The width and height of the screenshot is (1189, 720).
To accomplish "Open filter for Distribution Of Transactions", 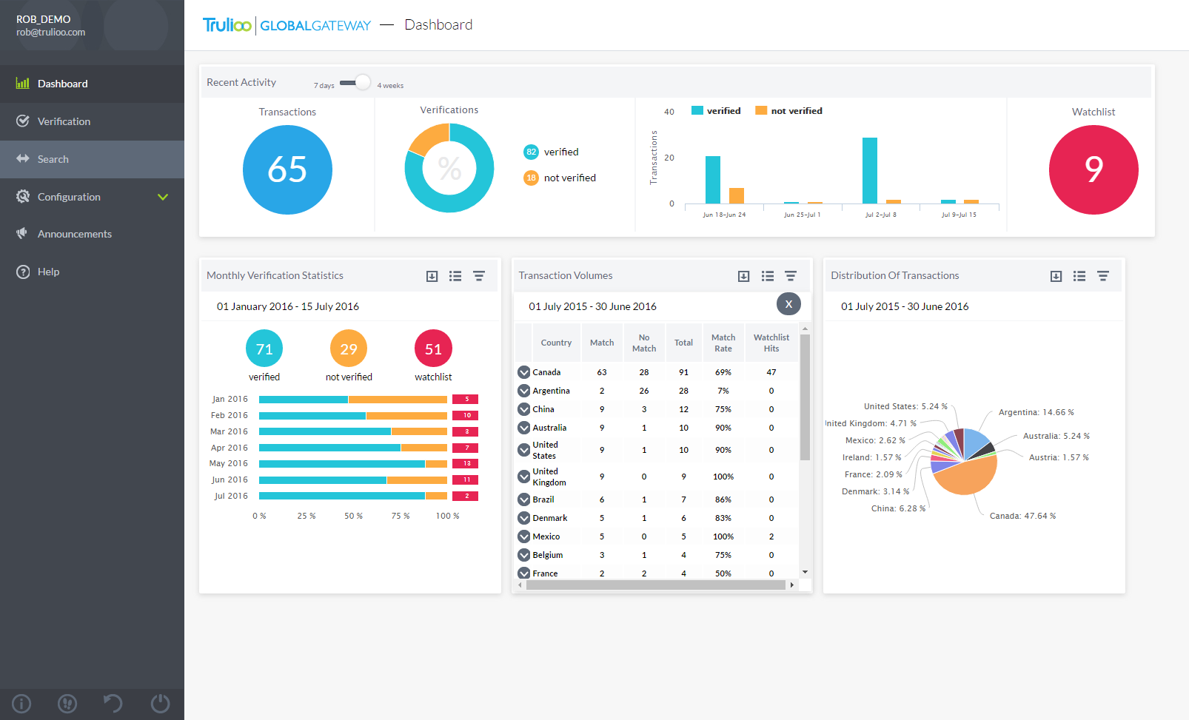I will point(1103,276).
